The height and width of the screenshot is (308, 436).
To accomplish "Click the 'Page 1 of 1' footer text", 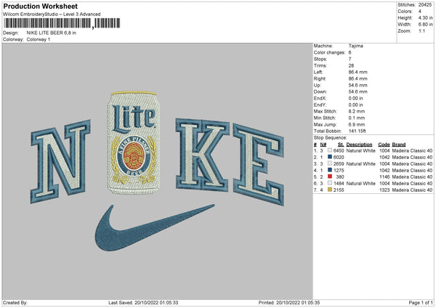I will pyautogui.click(x=421, y=303).
